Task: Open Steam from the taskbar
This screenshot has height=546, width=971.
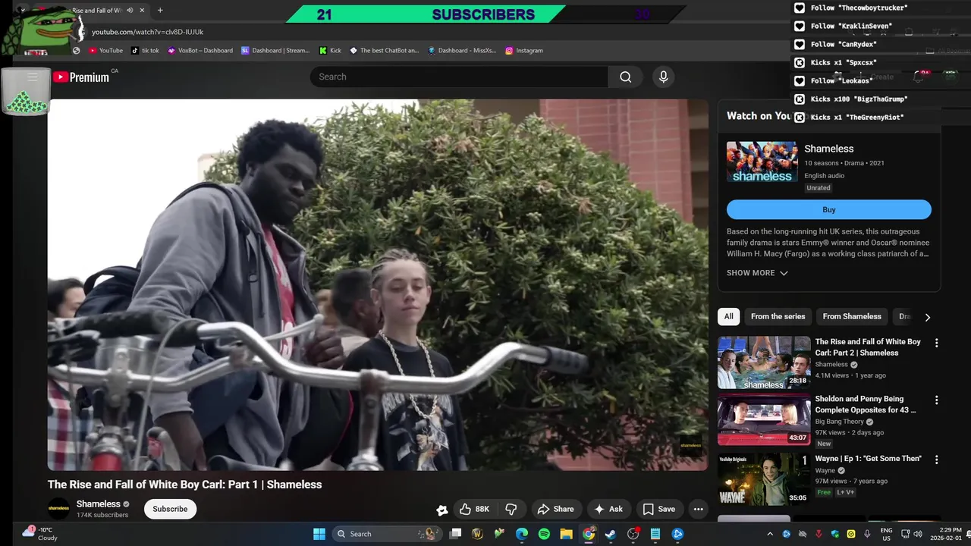Action: click(x=611, y=534)
